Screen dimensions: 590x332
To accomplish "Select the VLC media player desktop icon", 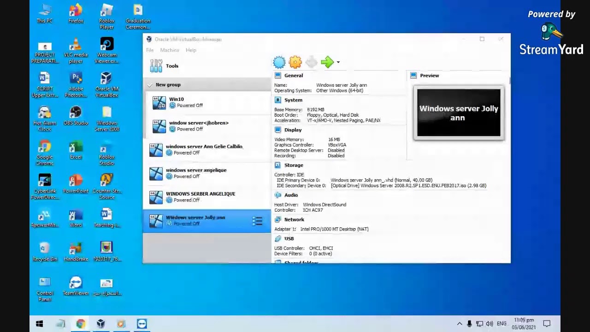I will pos(76,51).
